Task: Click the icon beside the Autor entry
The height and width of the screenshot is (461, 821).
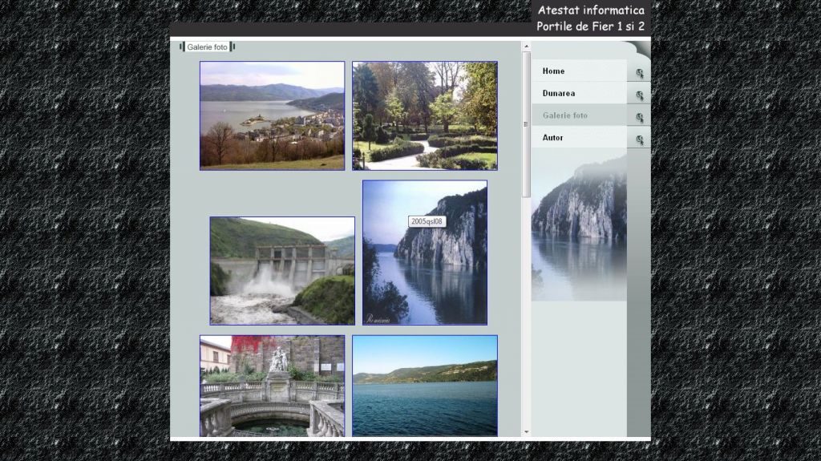Action: click(x=639, y=140)
